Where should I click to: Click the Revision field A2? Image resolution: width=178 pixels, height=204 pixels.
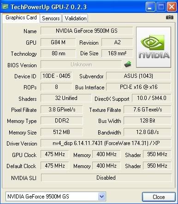tap(117, 42)
